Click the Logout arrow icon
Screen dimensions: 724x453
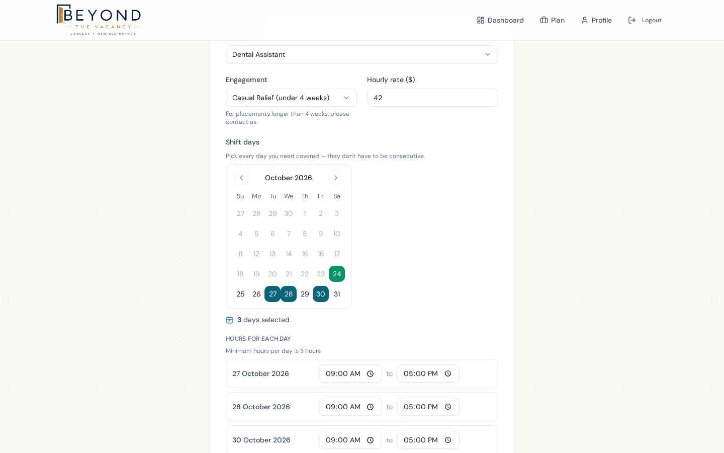632,20
